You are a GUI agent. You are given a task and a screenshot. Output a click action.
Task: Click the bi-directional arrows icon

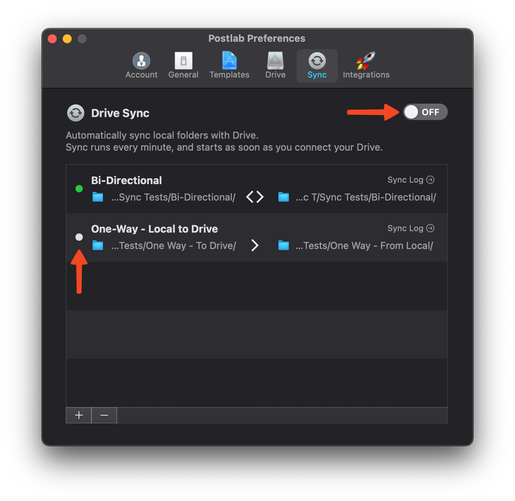255,197
